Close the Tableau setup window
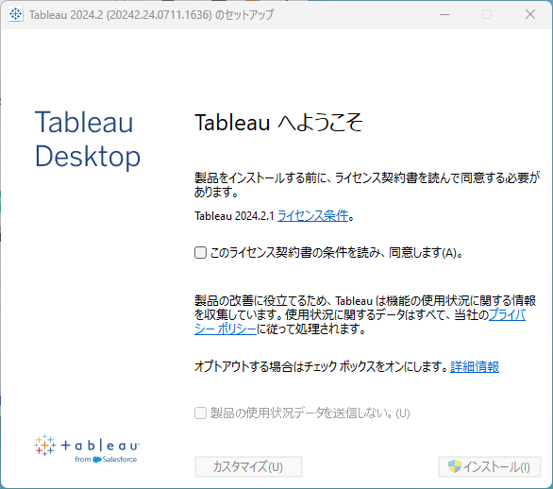The height and width of the screenshot is (489, 553). [x=530, y=14]
